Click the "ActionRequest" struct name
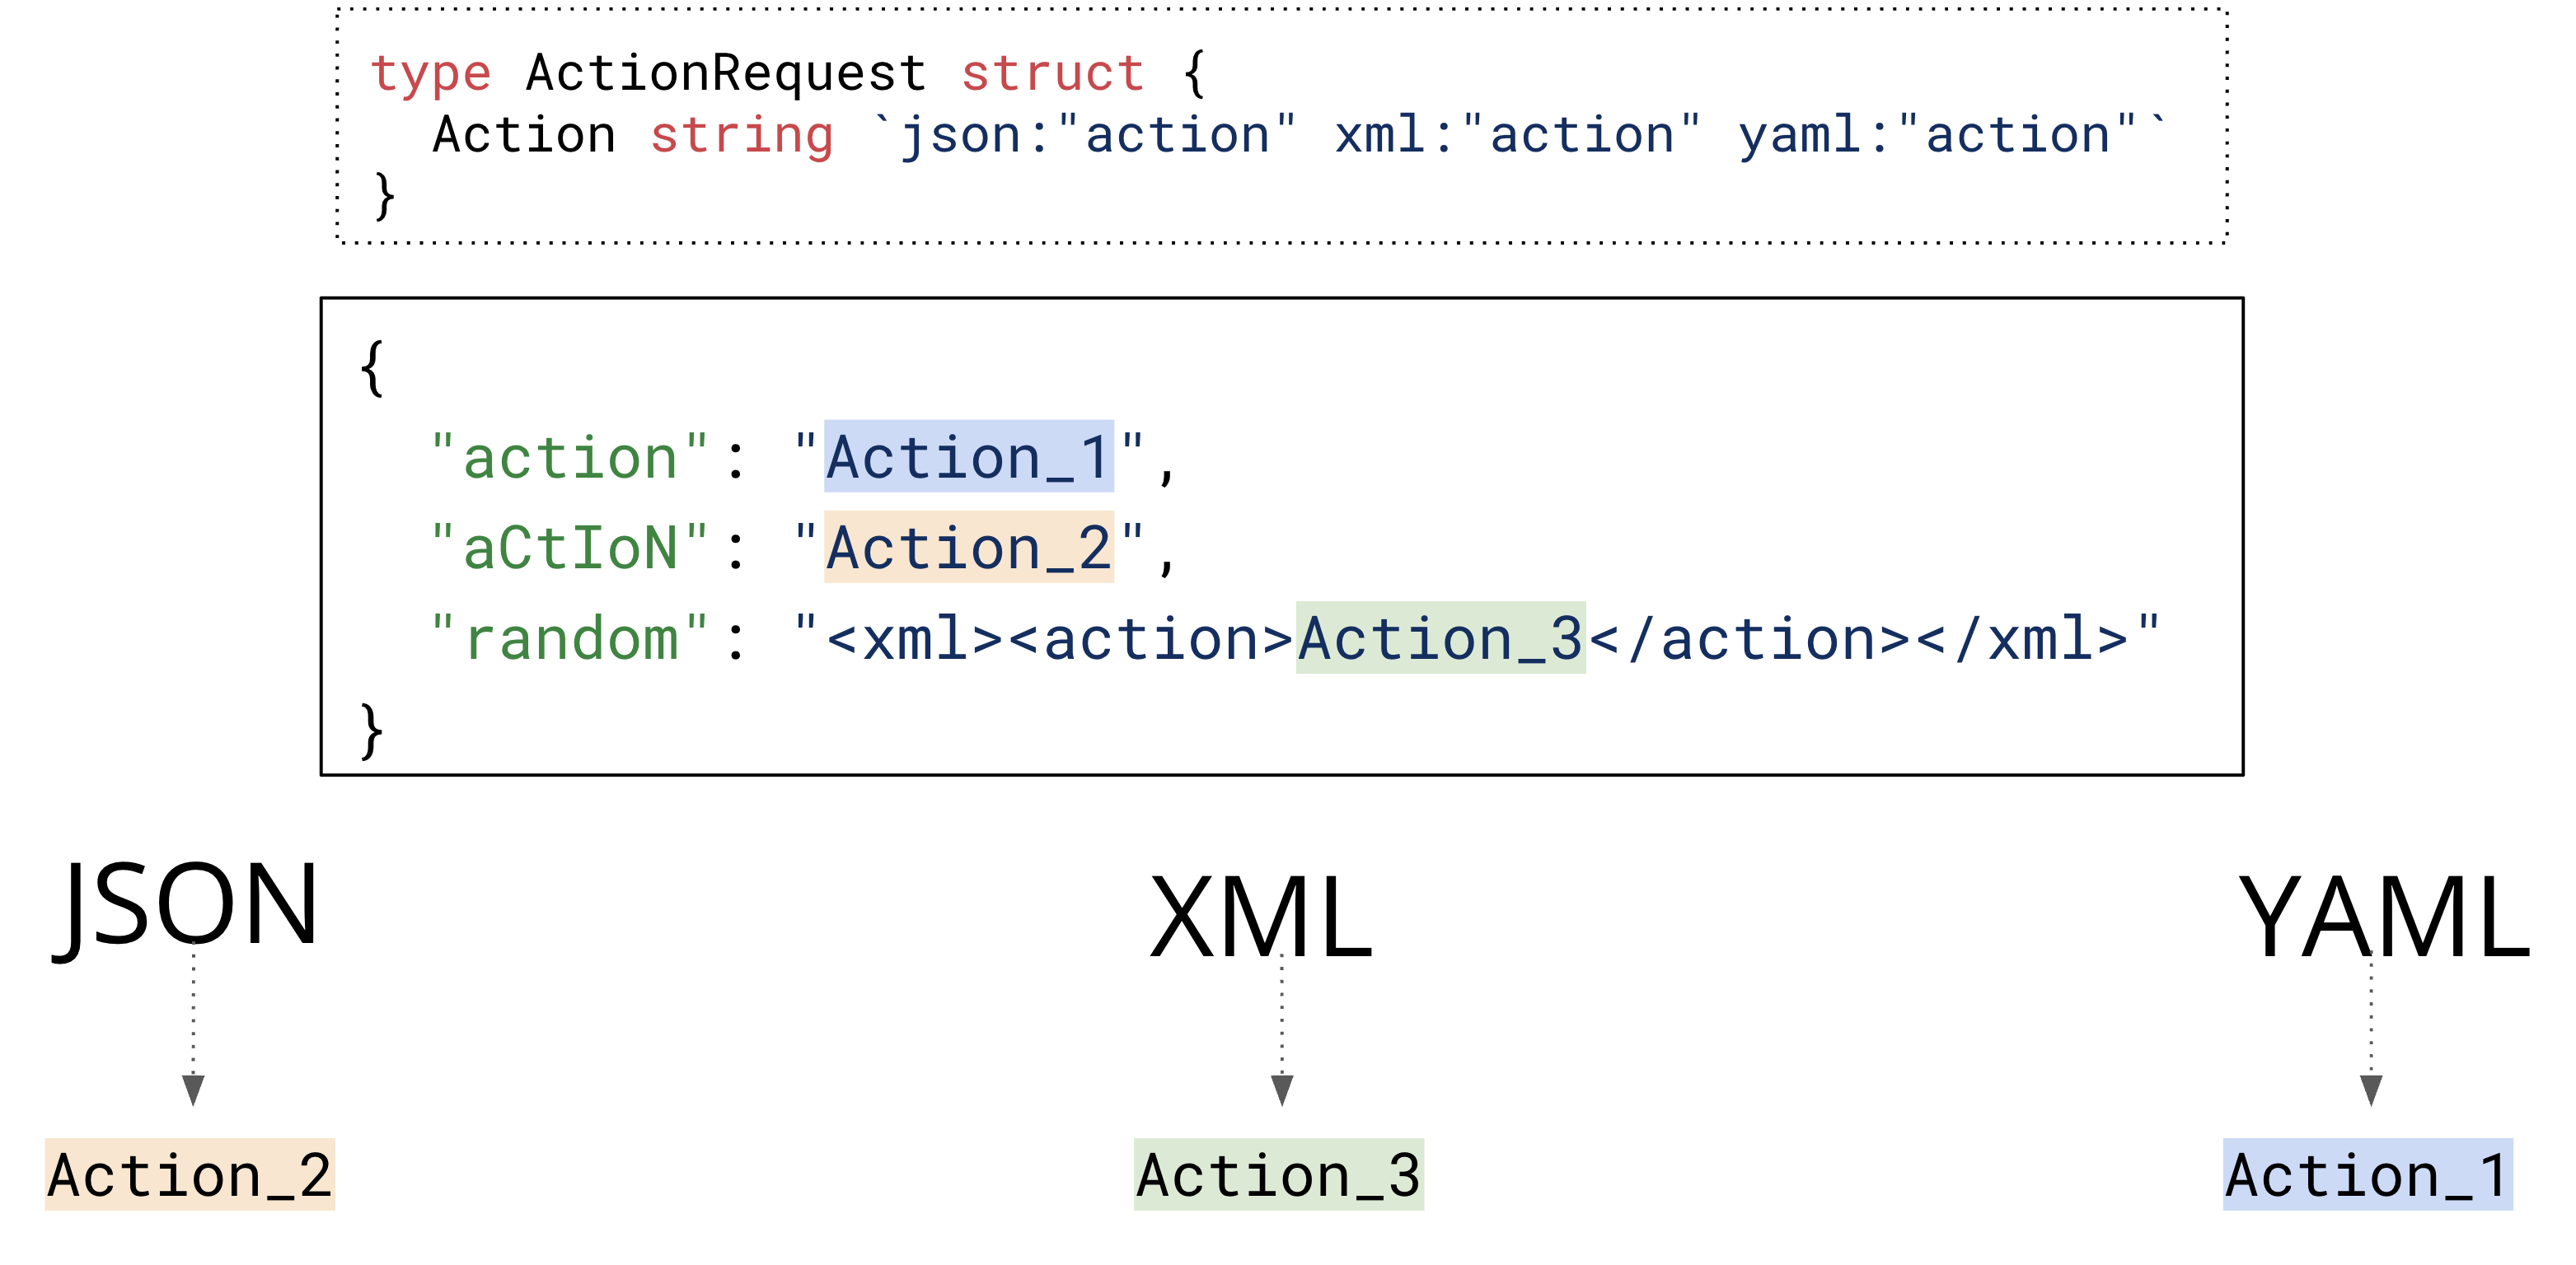Screen dimensions: 2576x1265 click(x=726, y=74)
